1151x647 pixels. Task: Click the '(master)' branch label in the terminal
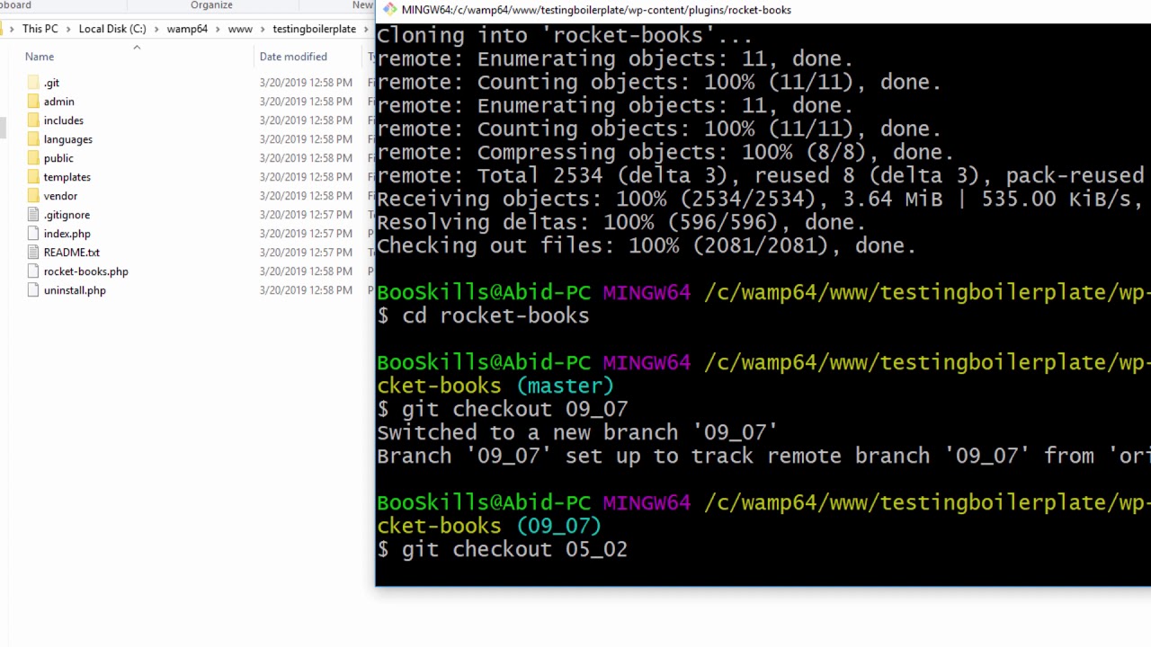coord(566,386)
